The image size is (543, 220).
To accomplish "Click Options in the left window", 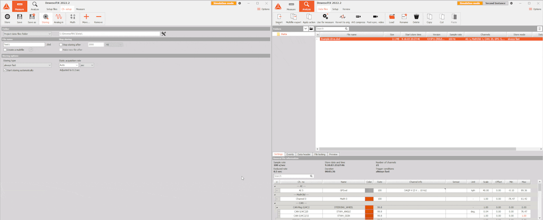I will point(264,9).
